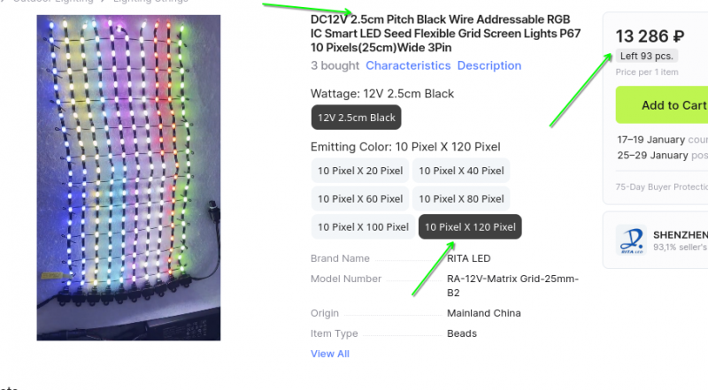Viewport: 708px width, 390px height.
Task: Select the 12V 2.5cm Black wattage option
Action: tap(357, 118)
